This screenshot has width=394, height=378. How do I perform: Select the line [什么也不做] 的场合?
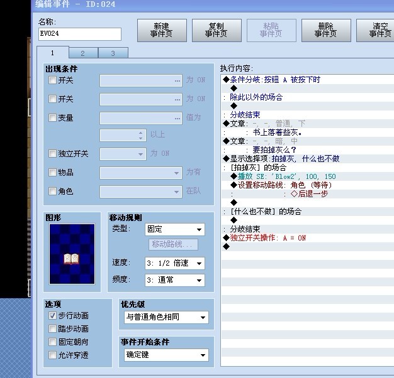pyautogui.click(x=308, y=212)
